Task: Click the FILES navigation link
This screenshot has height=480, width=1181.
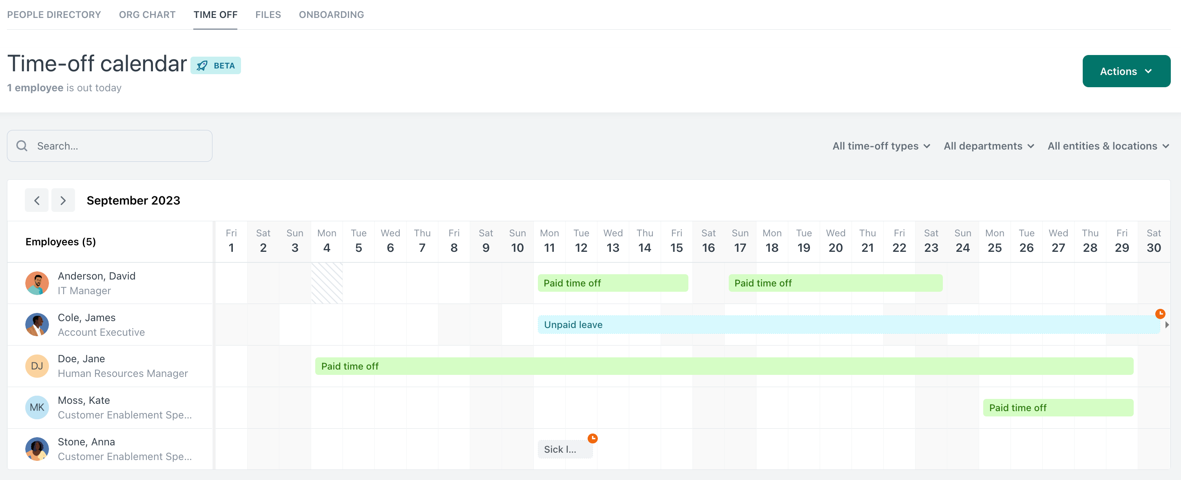Action: coord(268,14)
